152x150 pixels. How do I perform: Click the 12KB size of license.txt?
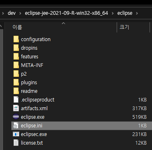tap(141, 143)
